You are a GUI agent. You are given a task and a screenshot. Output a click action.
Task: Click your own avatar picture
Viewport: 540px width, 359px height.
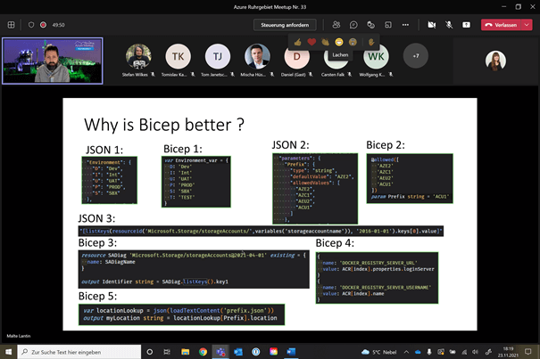coord(495,61)
